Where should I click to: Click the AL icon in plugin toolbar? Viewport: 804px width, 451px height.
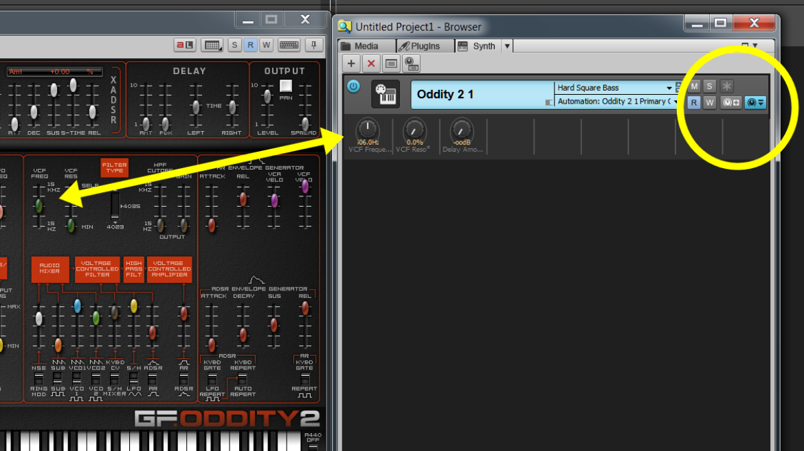[x=185, y=45]
